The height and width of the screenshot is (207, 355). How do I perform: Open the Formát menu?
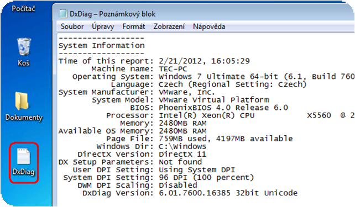click(134, 26)
